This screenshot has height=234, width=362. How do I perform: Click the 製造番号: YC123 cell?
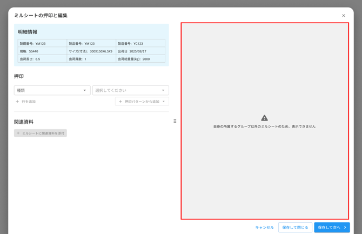[x=140, y=43]
